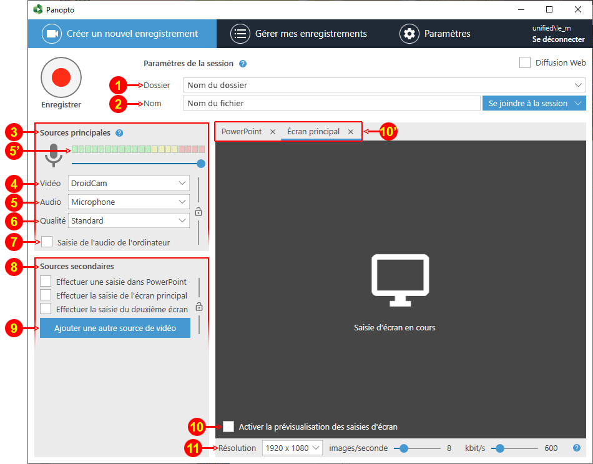Expand the Se joindre à la session arrow
Image resolution: width=593 pixels, height=464 pixels.
click(578, 103)
